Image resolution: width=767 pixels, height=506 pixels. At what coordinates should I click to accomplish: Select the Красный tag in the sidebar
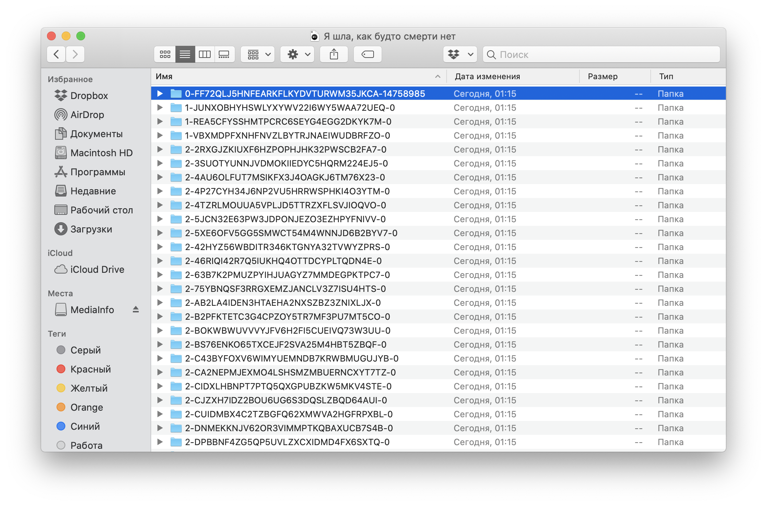90,369
